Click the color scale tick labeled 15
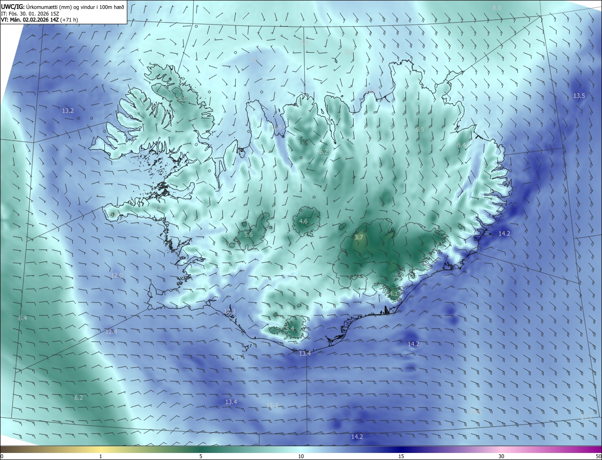This screenshot has width=602, height=460. [401, 456]
